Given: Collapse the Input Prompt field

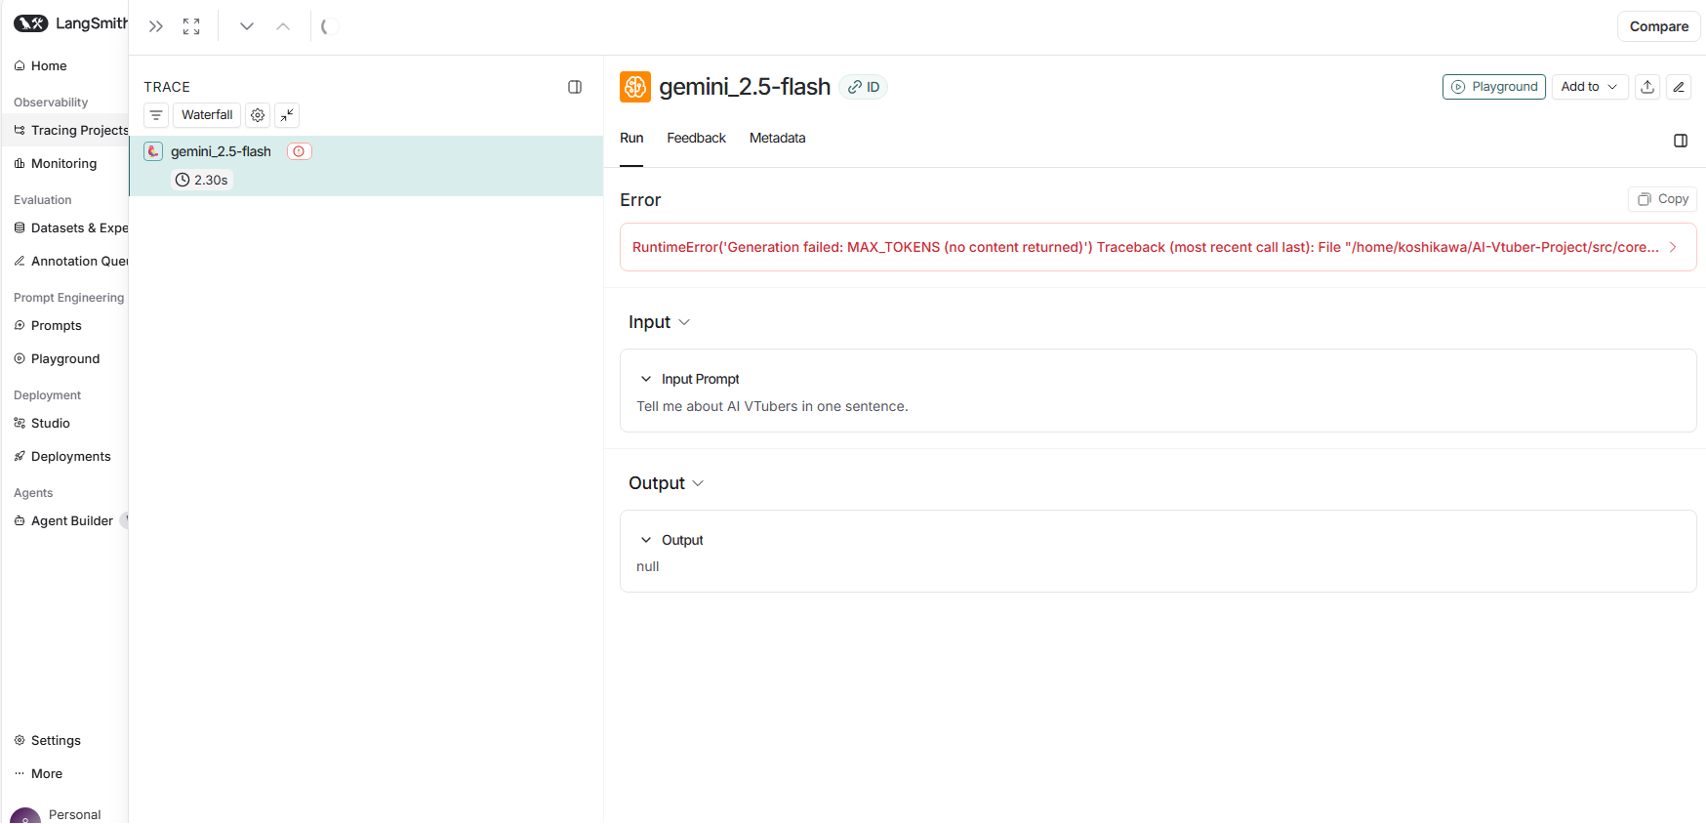Looking at the screenshot, I should coord(646,379).
